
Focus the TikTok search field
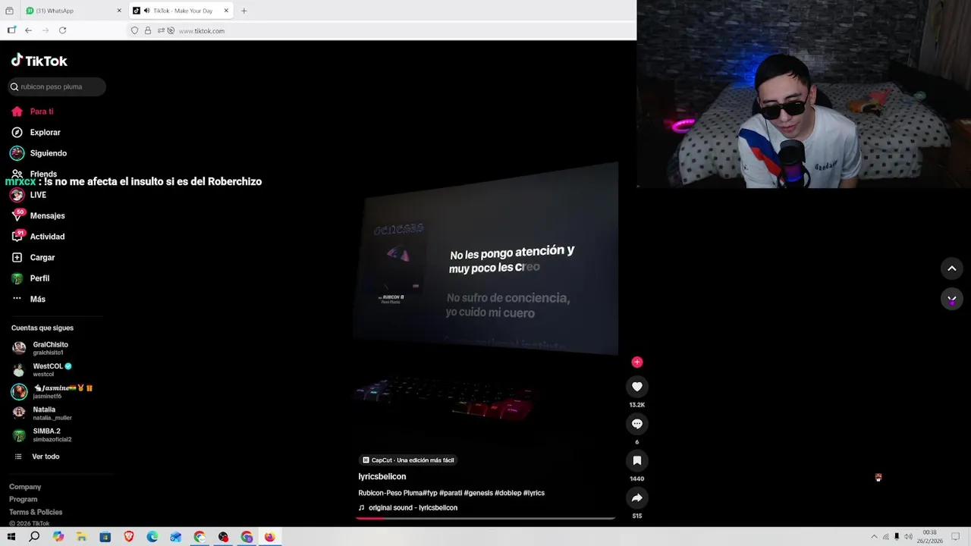coord(57,86)
